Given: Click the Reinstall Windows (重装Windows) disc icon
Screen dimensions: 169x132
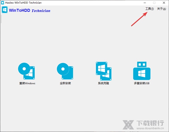Looking at the screenshot, I should tap(26, 71).
